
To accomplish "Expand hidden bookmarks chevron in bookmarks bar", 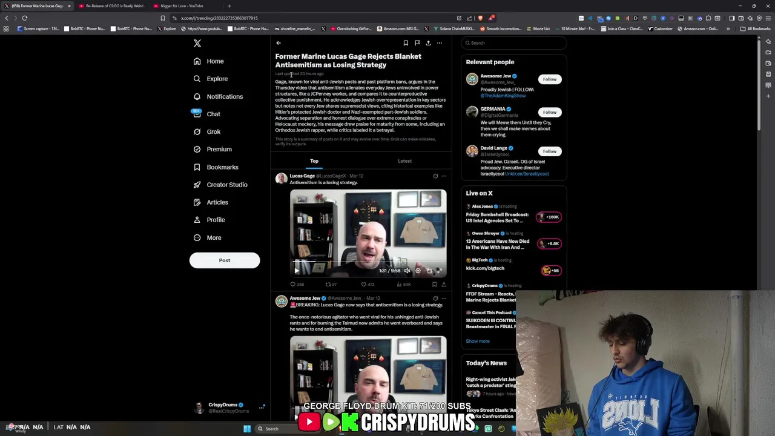I will [728, 29].
